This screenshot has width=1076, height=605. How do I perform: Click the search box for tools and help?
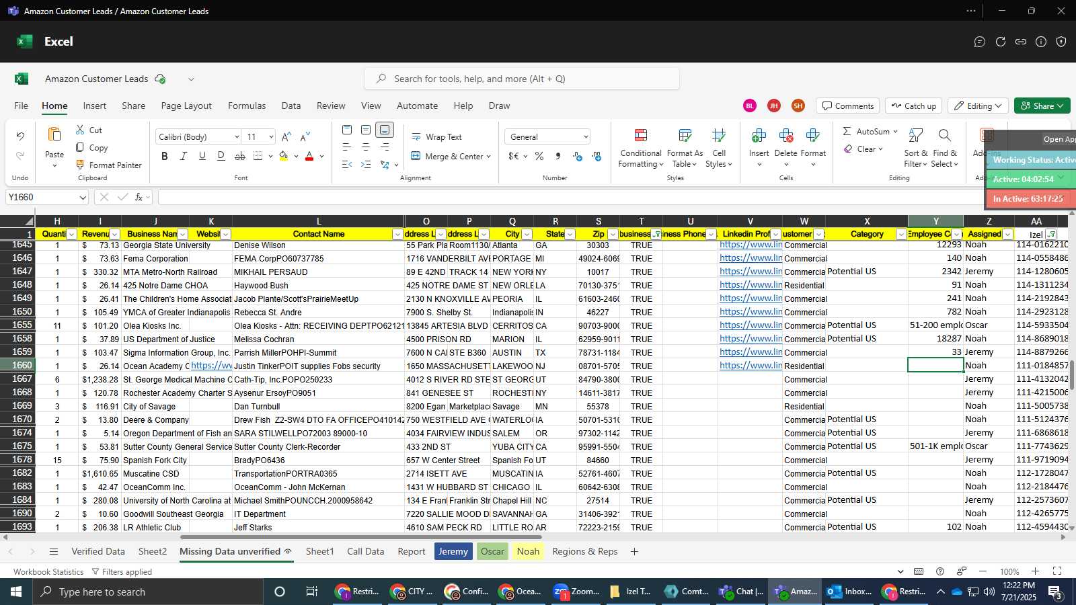pos(522,79)
